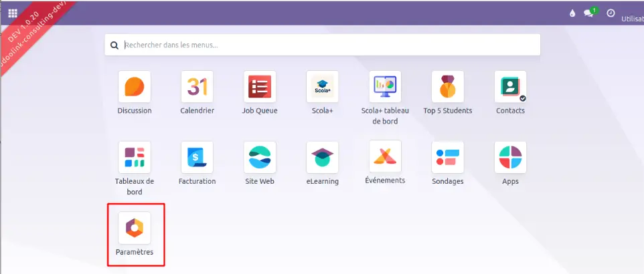
Task: Open the conversations message icon
Action: click(589, 13)
